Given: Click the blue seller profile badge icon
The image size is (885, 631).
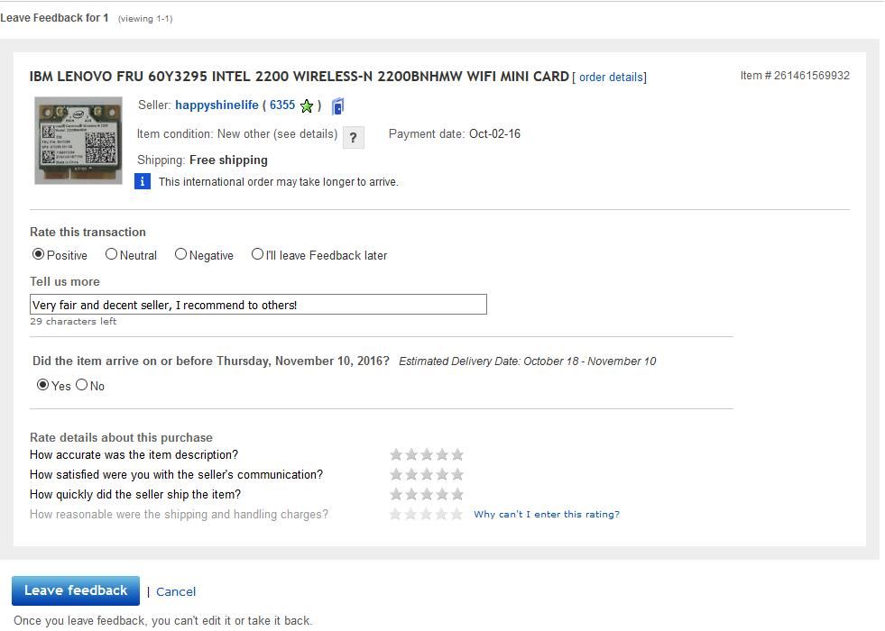Looking at the screenshot, I should 337,106.
